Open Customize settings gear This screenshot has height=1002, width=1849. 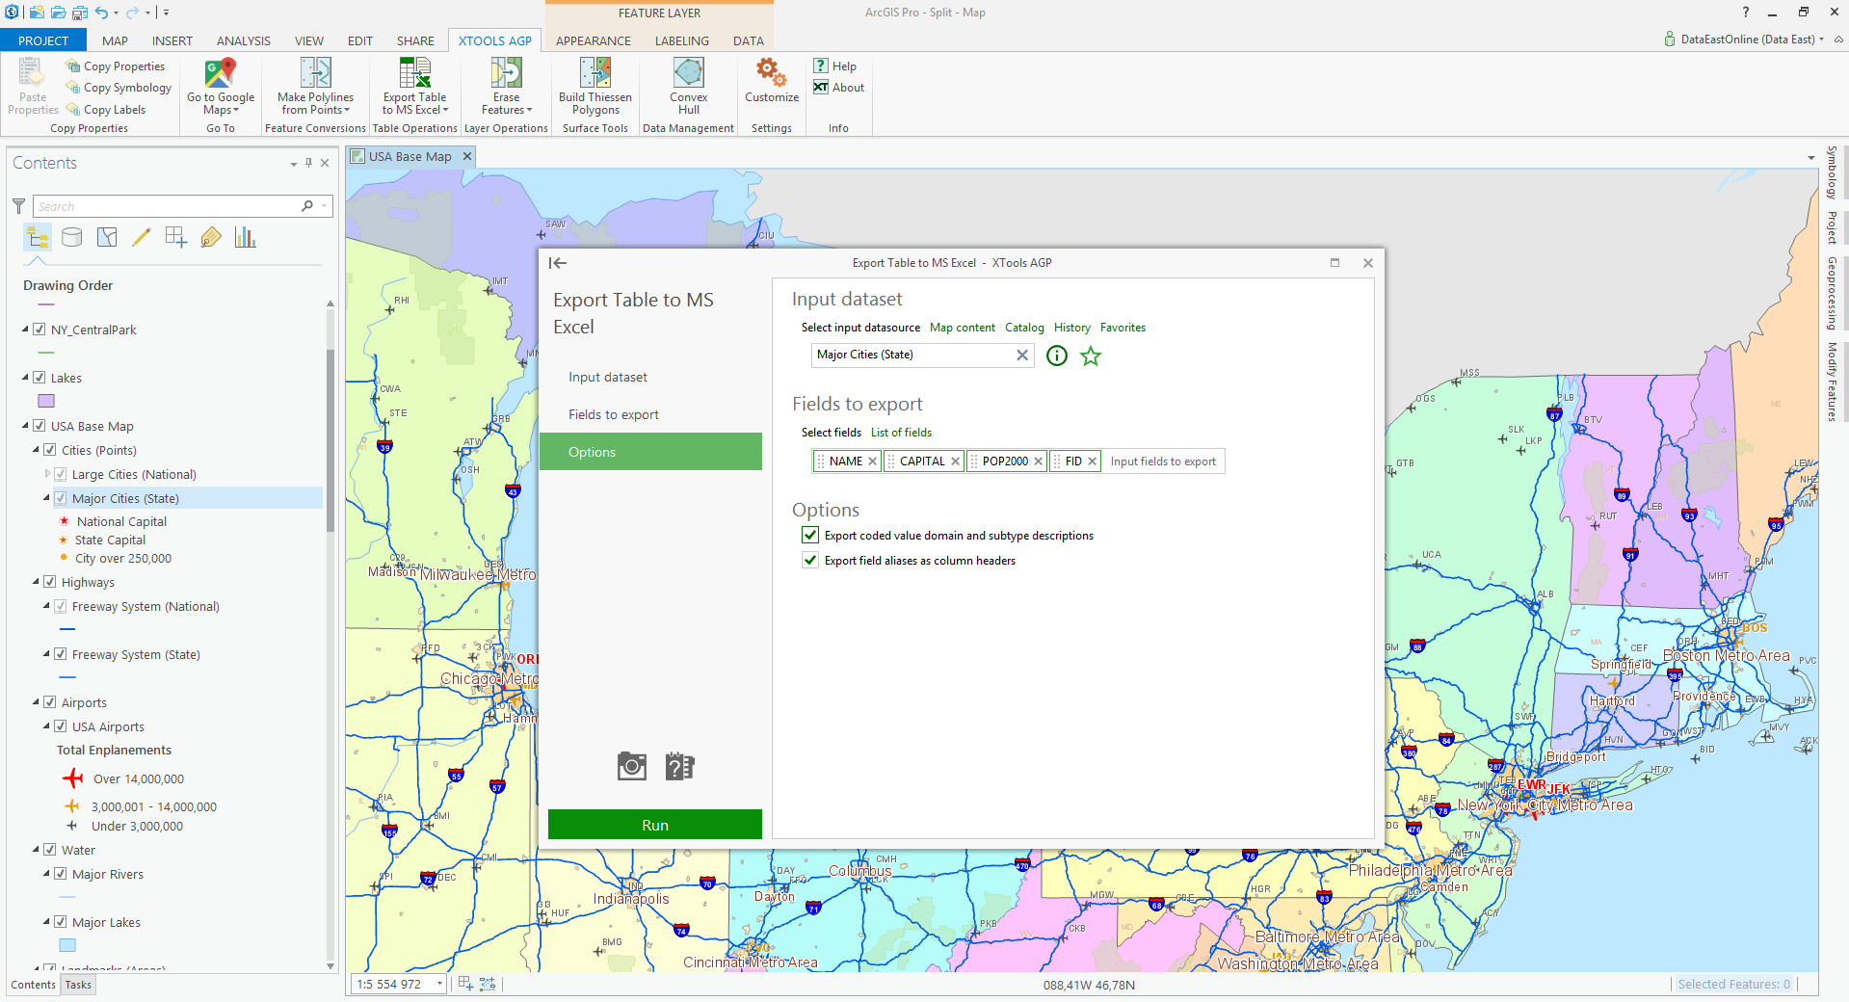771,81
